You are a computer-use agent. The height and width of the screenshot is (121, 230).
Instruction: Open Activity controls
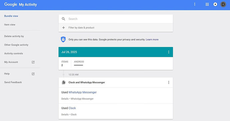click(13, 53)
